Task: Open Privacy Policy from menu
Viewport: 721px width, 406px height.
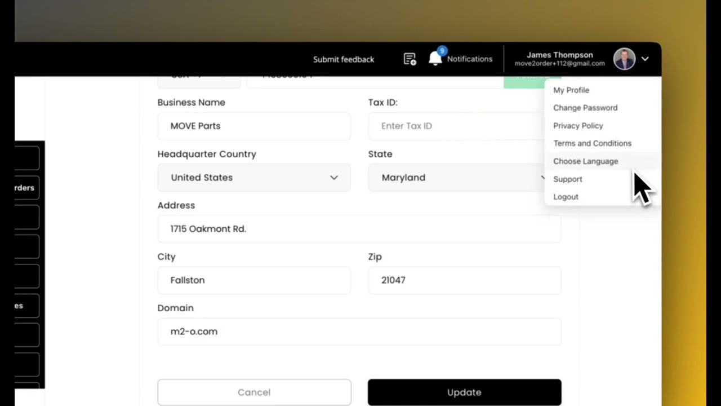Action: pos(578,126)
